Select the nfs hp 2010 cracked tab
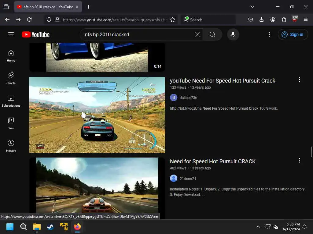The image size is (313, 234). point(48,7)
